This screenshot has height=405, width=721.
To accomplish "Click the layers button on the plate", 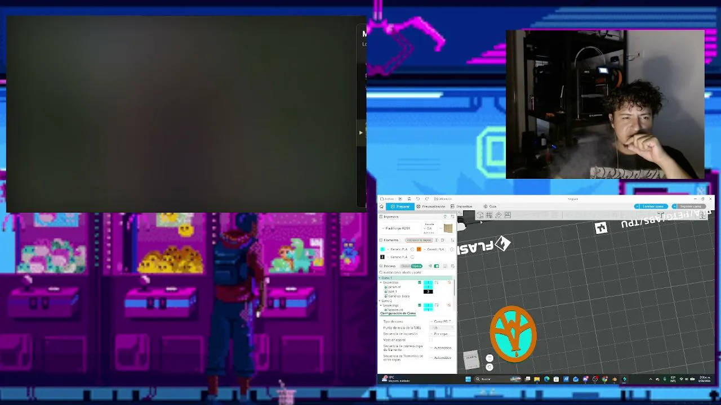I will coord(489,358).
